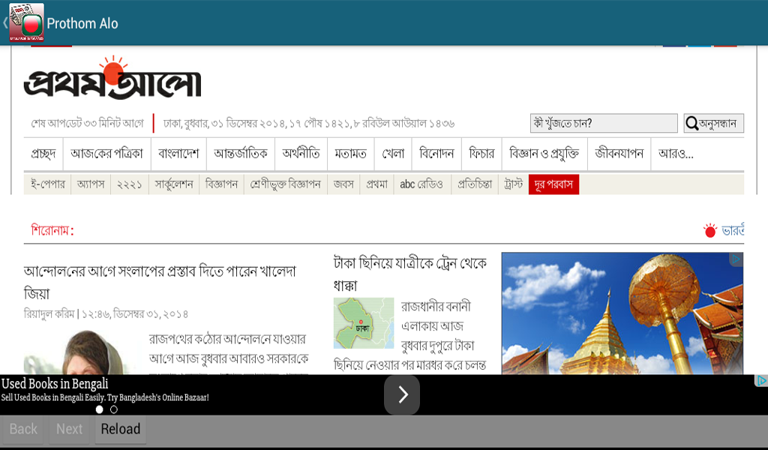Click the ঢাকা map thumbnail
Viewport: 768px width, 450px height.
pyautogui.click(x=364, y=323)
